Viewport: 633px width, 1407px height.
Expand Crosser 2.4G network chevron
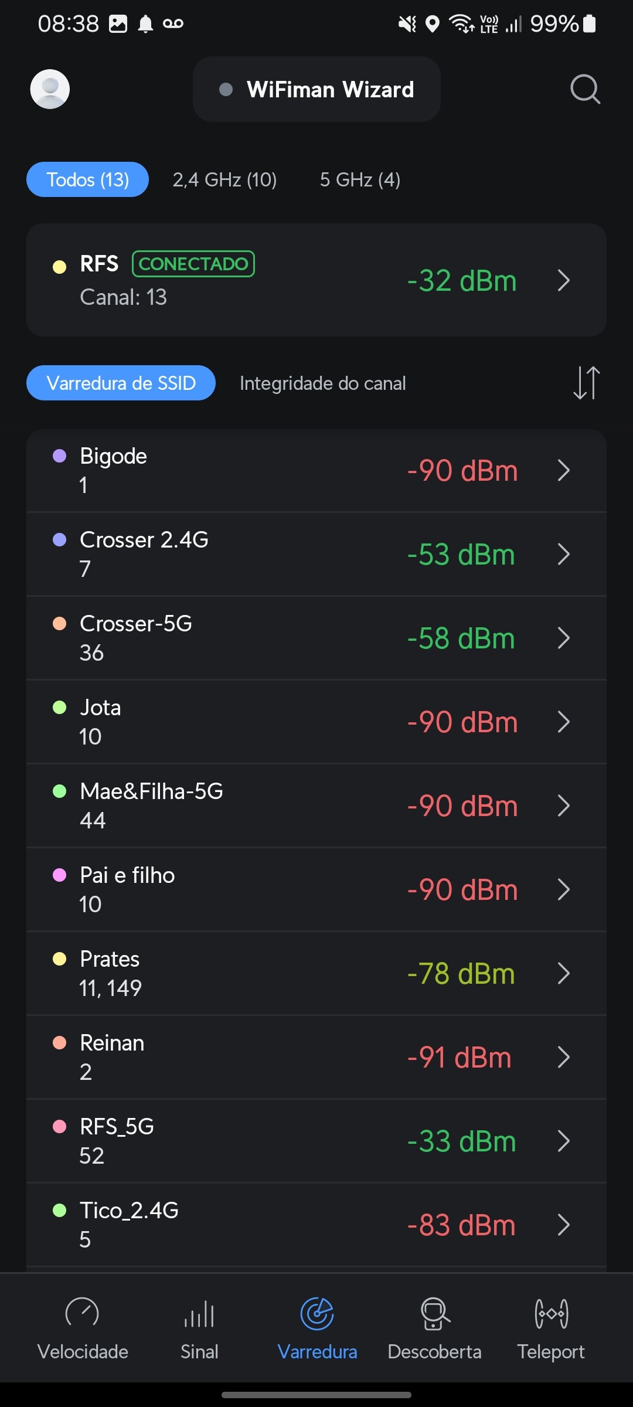click(x=564, y=554)
